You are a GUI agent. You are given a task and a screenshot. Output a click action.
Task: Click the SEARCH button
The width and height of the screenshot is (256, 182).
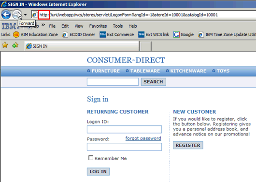pos(154,82)
